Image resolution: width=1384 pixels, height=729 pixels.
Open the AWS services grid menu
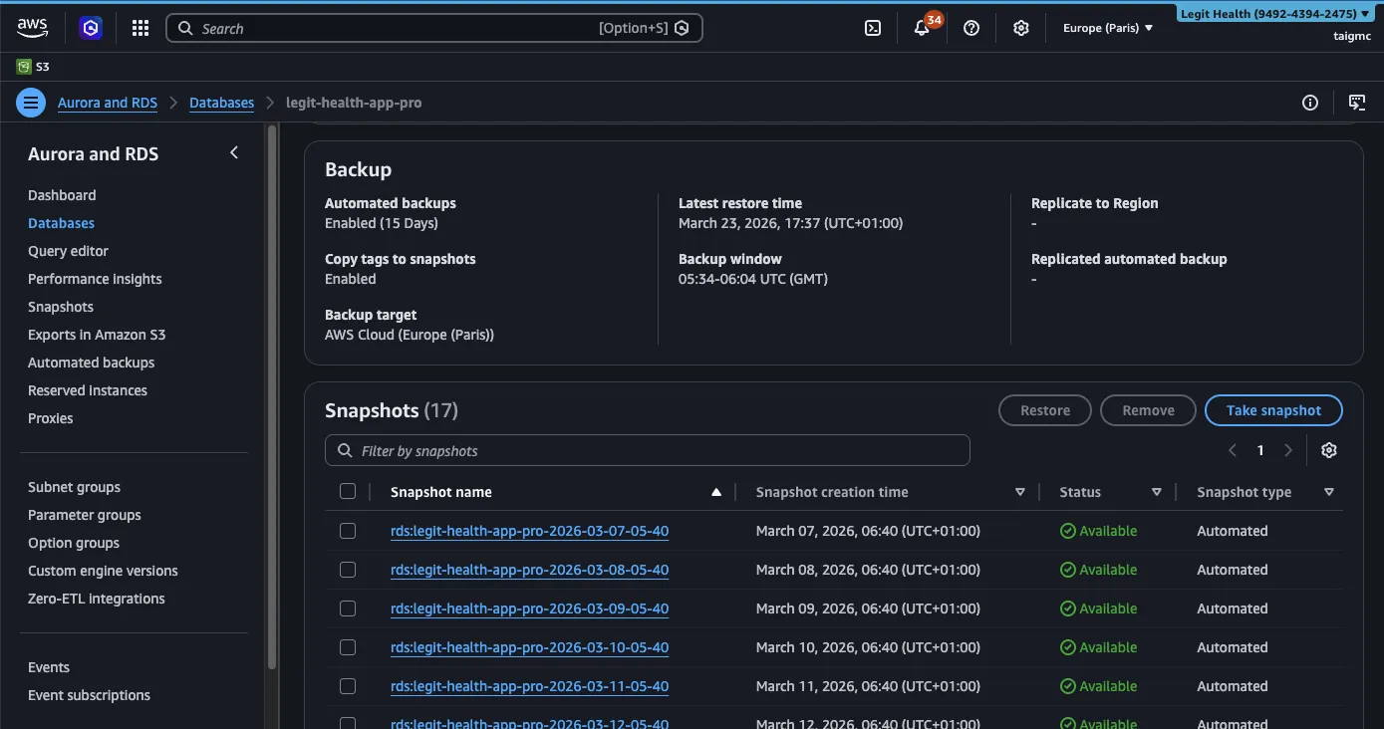[139, 27]
